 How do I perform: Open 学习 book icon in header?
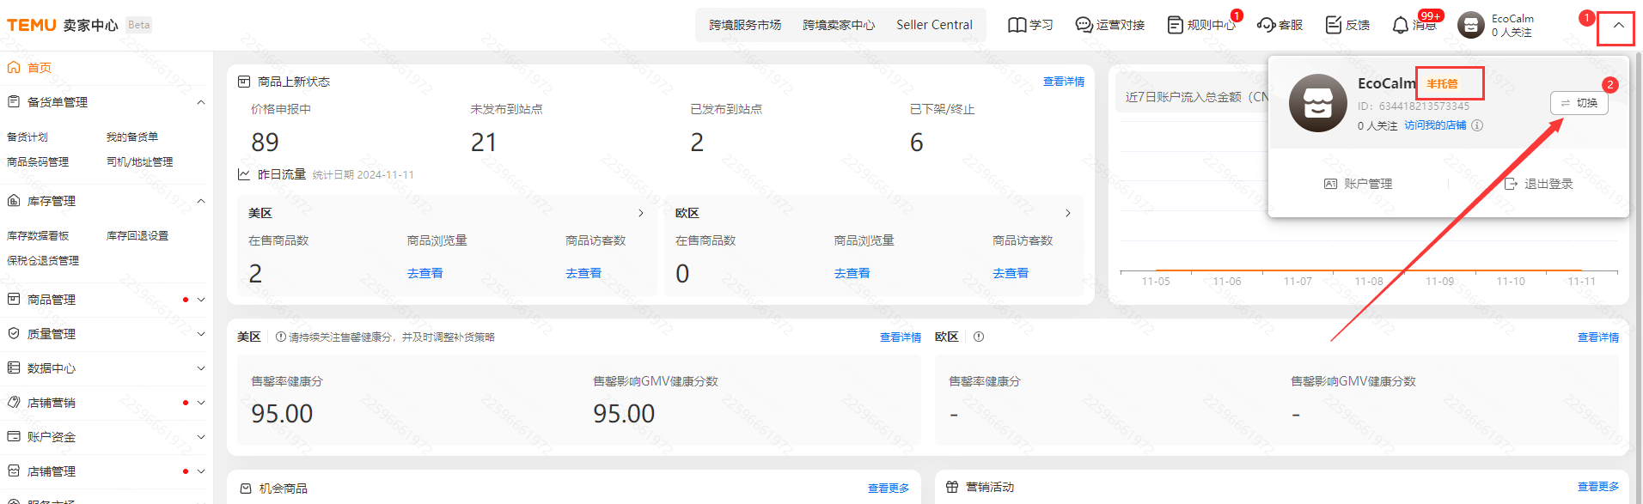click(x=1017, y=25)
